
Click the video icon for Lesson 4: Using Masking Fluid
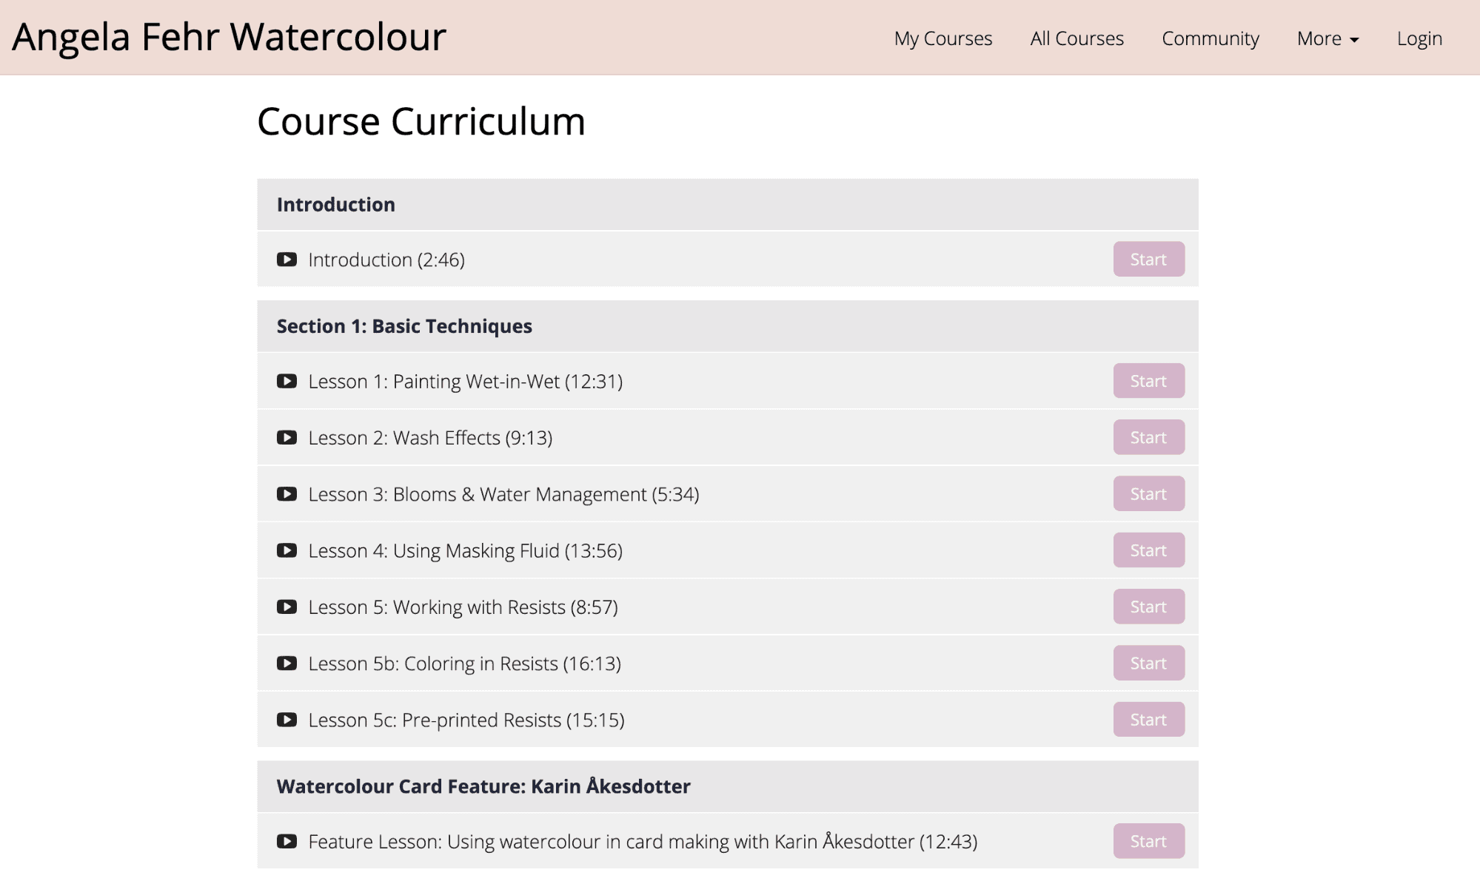(287, 550)
